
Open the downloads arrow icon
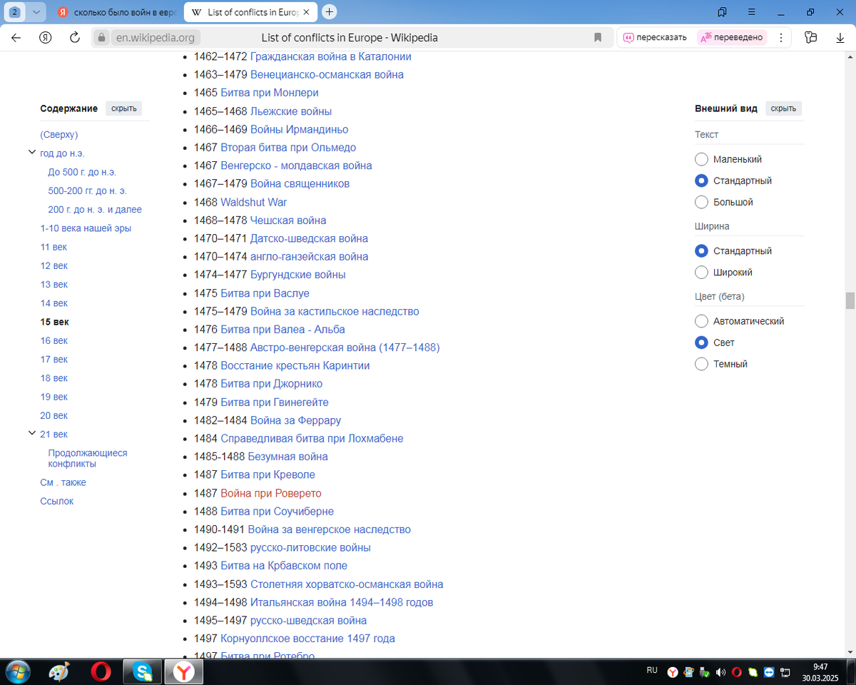point(840,38)
